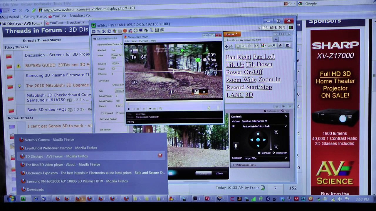Center the webcam with the middle dot
This screenshot has width=376, height=211.
click(258, 140)
